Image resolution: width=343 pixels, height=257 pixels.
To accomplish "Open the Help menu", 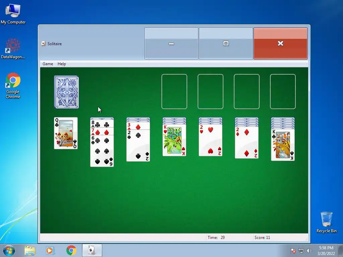I will [62, 64].
